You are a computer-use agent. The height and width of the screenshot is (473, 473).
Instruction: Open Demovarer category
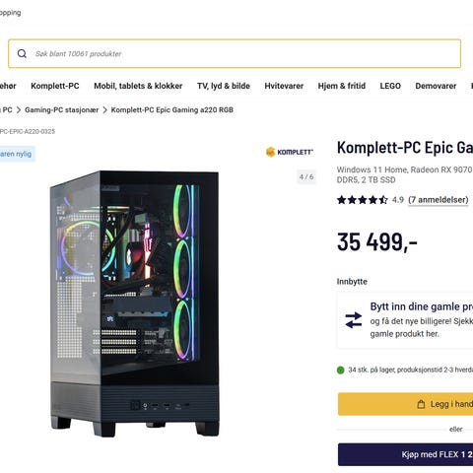click(x=436, y=86)
